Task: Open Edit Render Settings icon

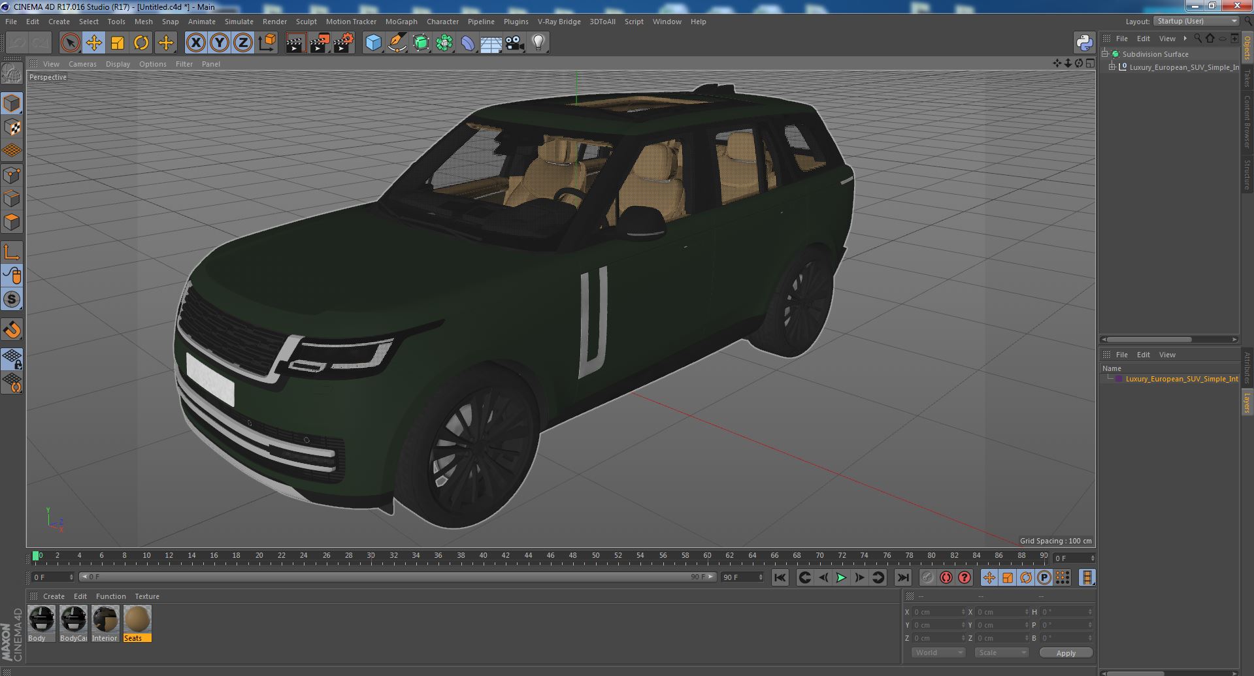Action: click(x=344, y=43)
